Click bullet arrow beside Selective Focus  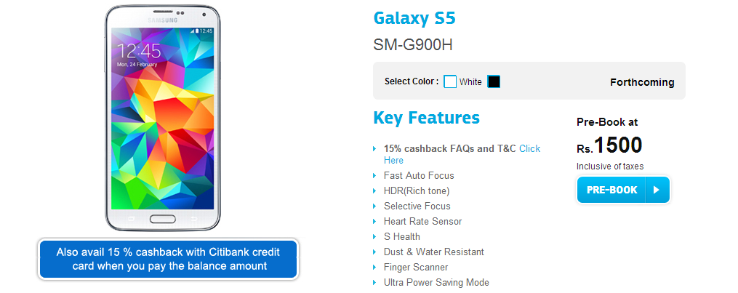[375, 206]
